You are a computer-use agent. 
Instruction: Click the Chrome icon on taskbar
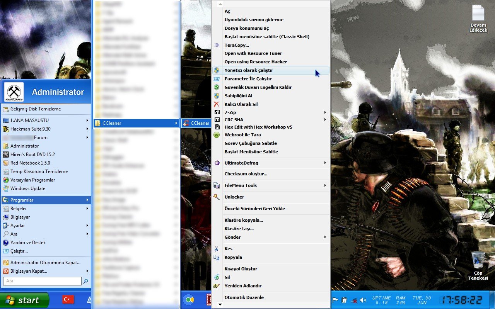[x=189, y=300]
